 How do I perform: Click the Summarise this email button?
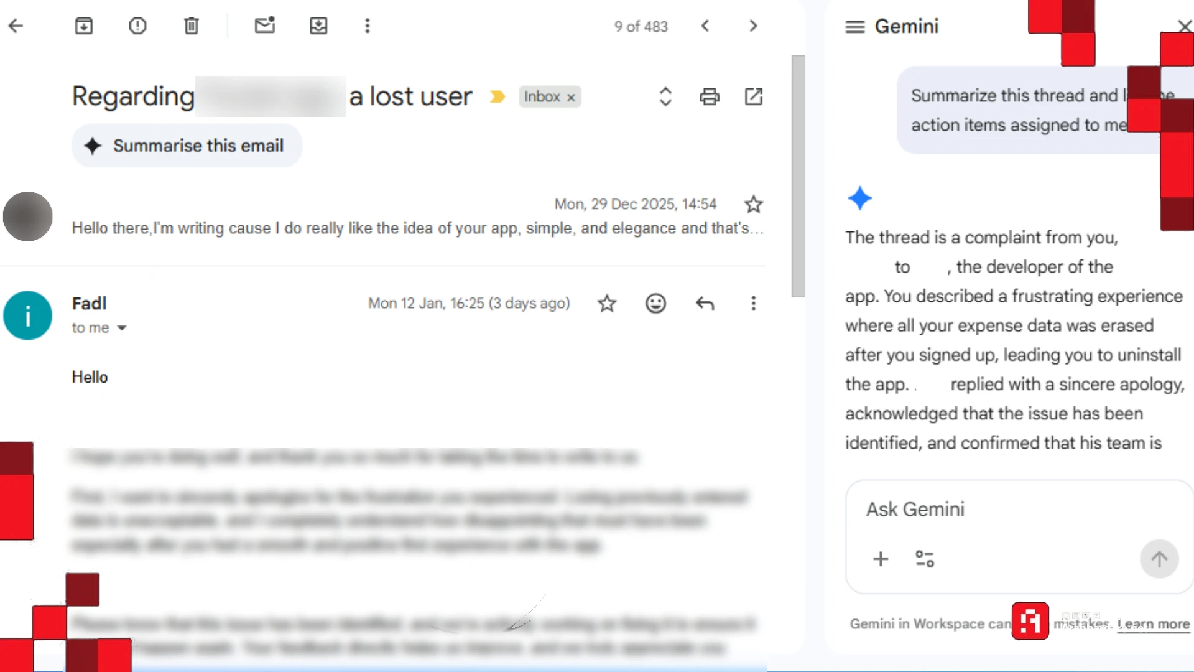(x=187, y=146)
